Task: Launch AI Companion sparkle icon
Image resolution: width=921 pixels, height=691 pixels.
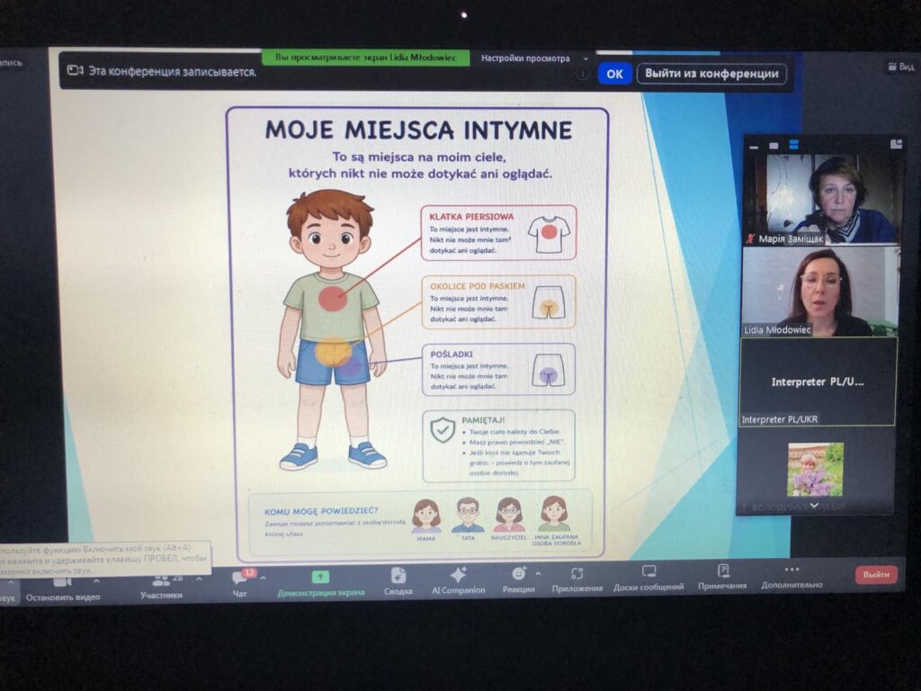Action: [x=458, y=574]
